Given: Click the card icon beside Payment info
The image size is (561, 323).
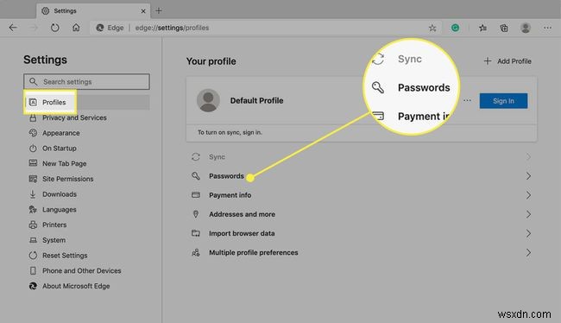Looking at the screenshot, I should 196,195.
